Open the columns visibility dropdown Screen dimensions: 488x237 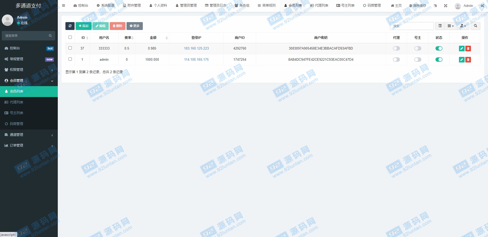451,26
